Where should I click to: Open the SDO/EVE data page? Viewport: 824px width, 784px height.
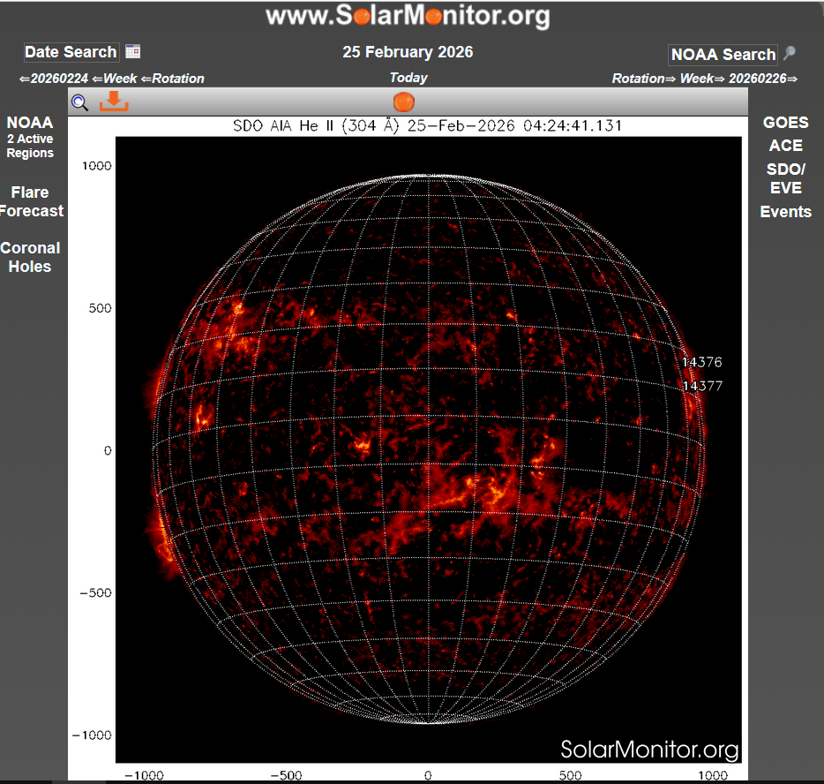pos(785,179)
